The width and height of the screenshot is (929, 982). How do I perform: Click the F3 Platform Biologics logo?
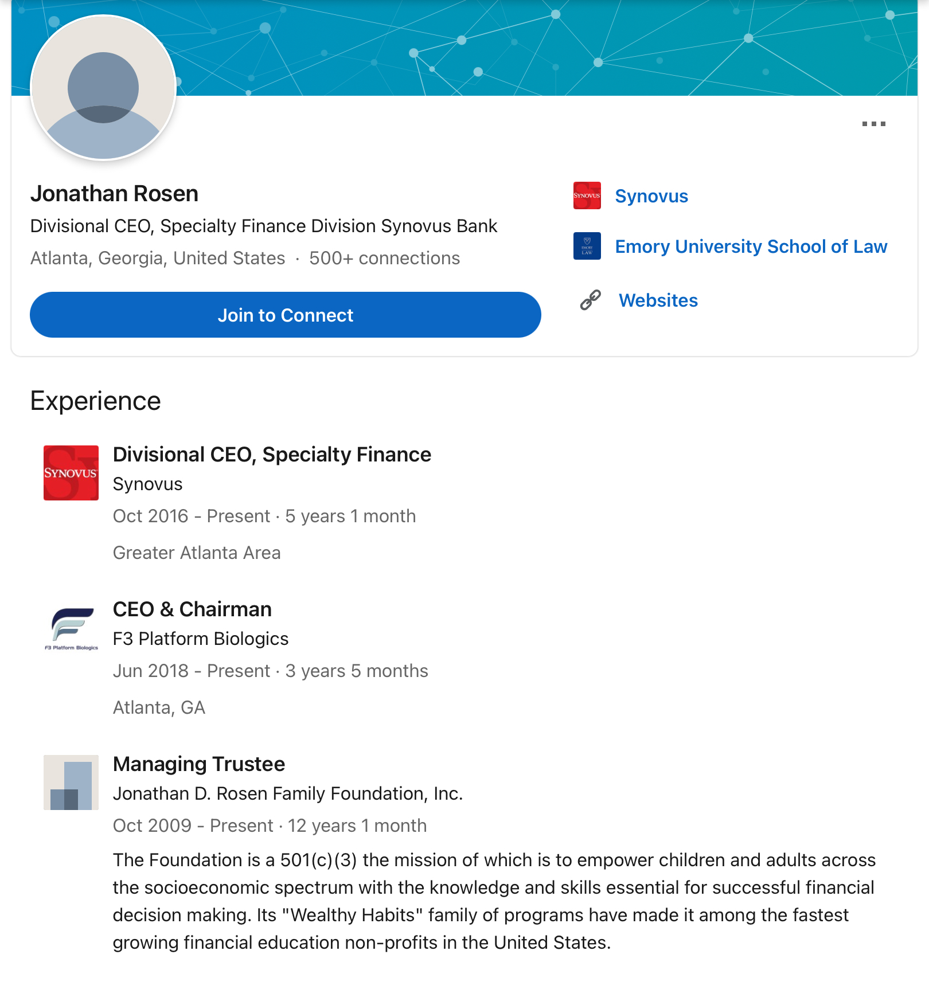[x=71, y=628]
